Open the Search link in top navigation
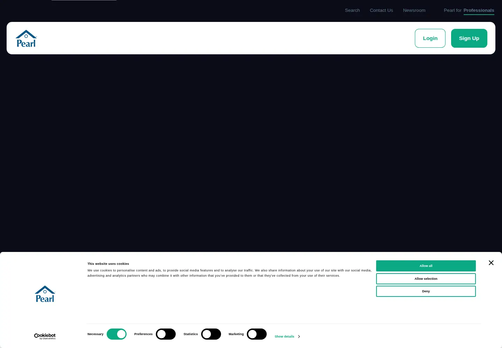The width and height of the screenshot is (502, 348). [352, 10]
